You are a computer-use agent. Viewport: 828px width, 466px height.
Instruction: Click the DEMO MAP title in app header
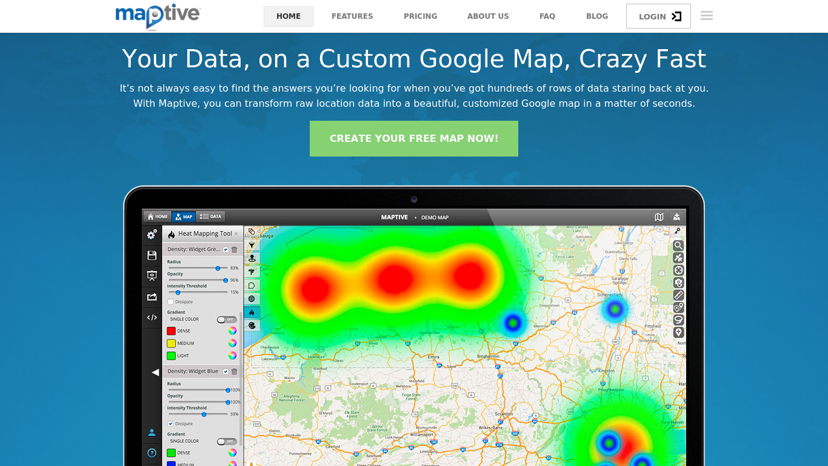(435, 217)
